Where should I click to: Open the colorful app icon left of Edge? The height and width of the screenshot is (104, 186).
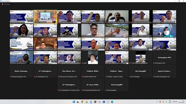tap(108, 102)
